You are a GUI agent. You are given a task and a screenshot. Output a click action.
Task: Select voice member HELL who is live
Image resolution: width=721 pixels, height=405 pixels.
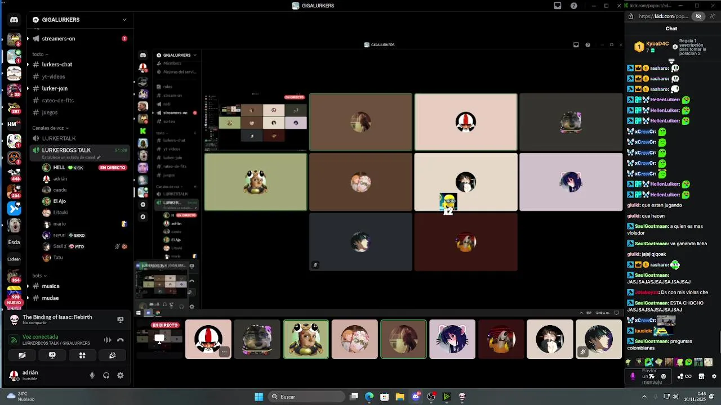84,168
